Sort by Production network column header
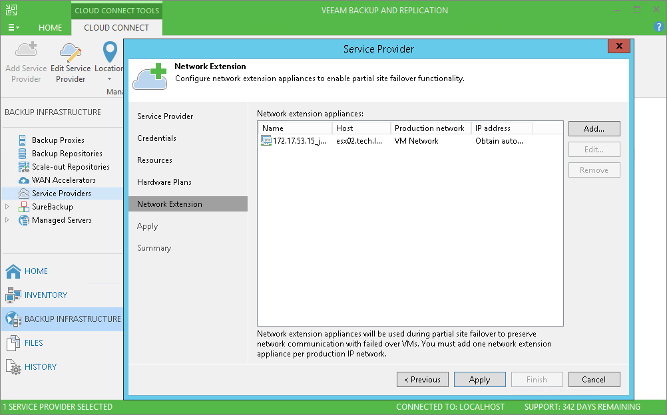 coord(431,128)
